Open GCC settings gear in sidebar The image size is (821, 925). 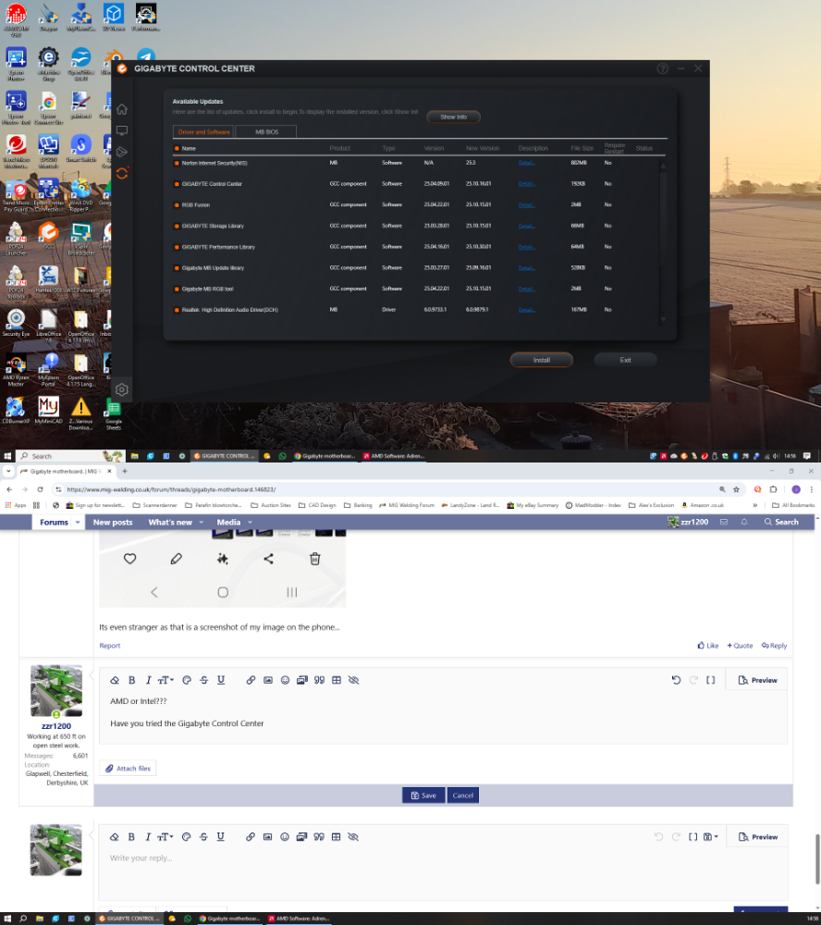[x=121, y=389]
